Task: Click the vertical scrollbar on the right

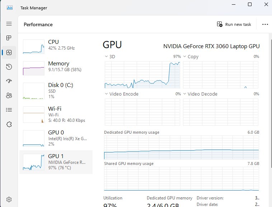Action: [271, 103]
